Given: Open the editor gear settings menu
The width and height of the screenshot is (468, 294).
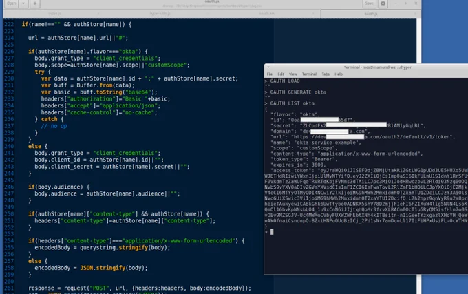Looking at the screenshot, I should [x=383, y=3].
